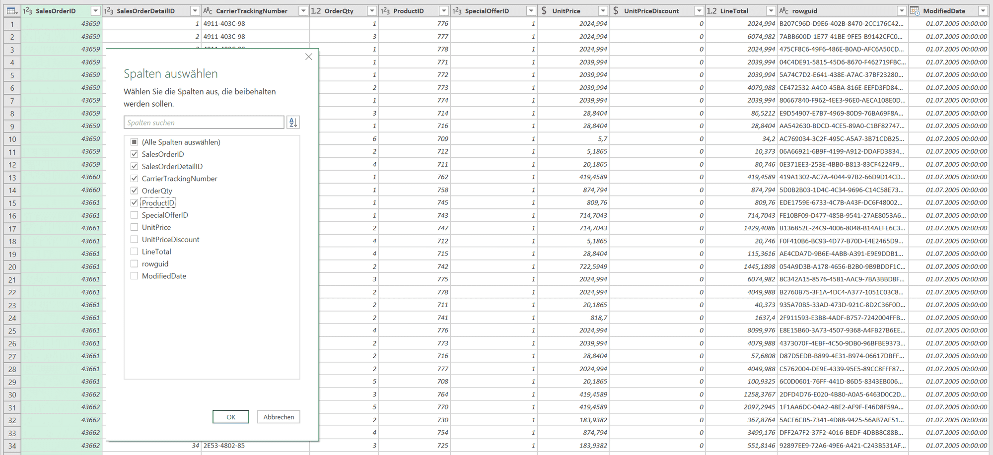Screen dimensions: 993x455
Task: Uncheck the ProductID checkbox
Action: [134, 203]
